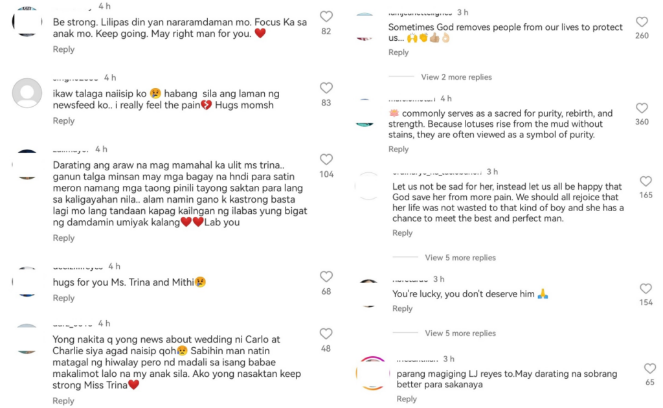Like the 'Let us not be sad' comment
Image resolution: width=663 pixels, height=408 pixels.
[x=646, y=181]
